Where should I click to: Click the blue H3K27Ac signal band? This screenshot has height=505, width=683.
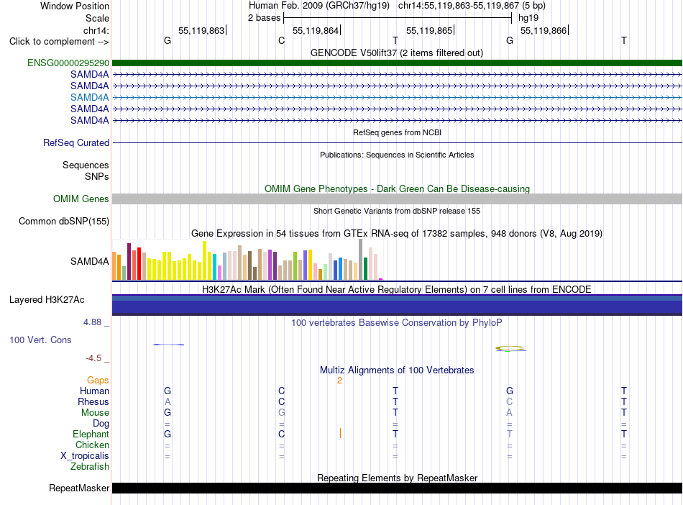(397, 304)
